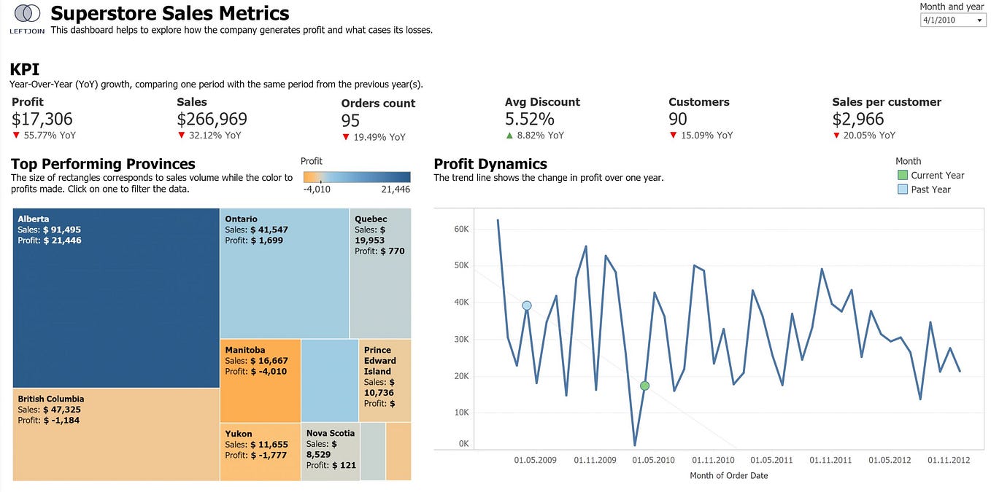The height and width of the screenshot is (492, 991).
Task: Click the blue circle marker on the trend line
Action: 527,305
